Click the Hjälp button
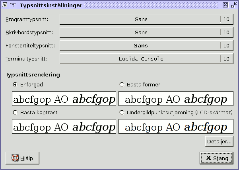Image resolution: width=239 pixels, height=170 pixels. 22,158
